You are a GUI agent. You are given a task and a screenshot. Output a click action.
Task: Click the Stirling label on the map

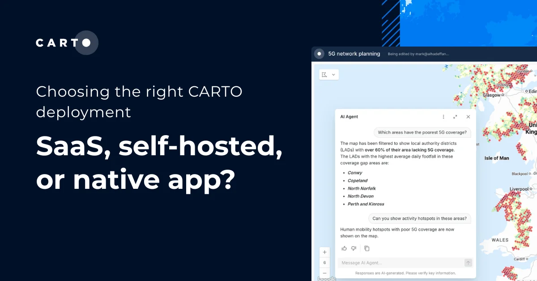click(x=503, y=85)
